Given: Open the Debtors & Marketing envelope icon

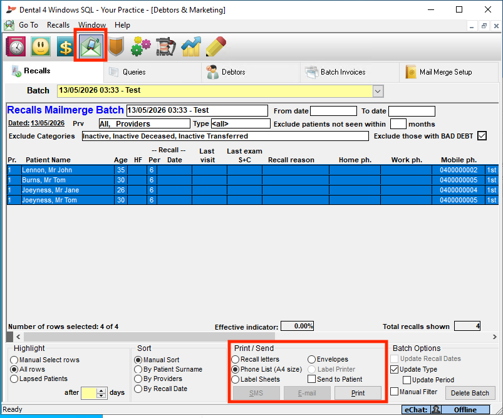Looking at the screenshot, I should click(91, 46).
